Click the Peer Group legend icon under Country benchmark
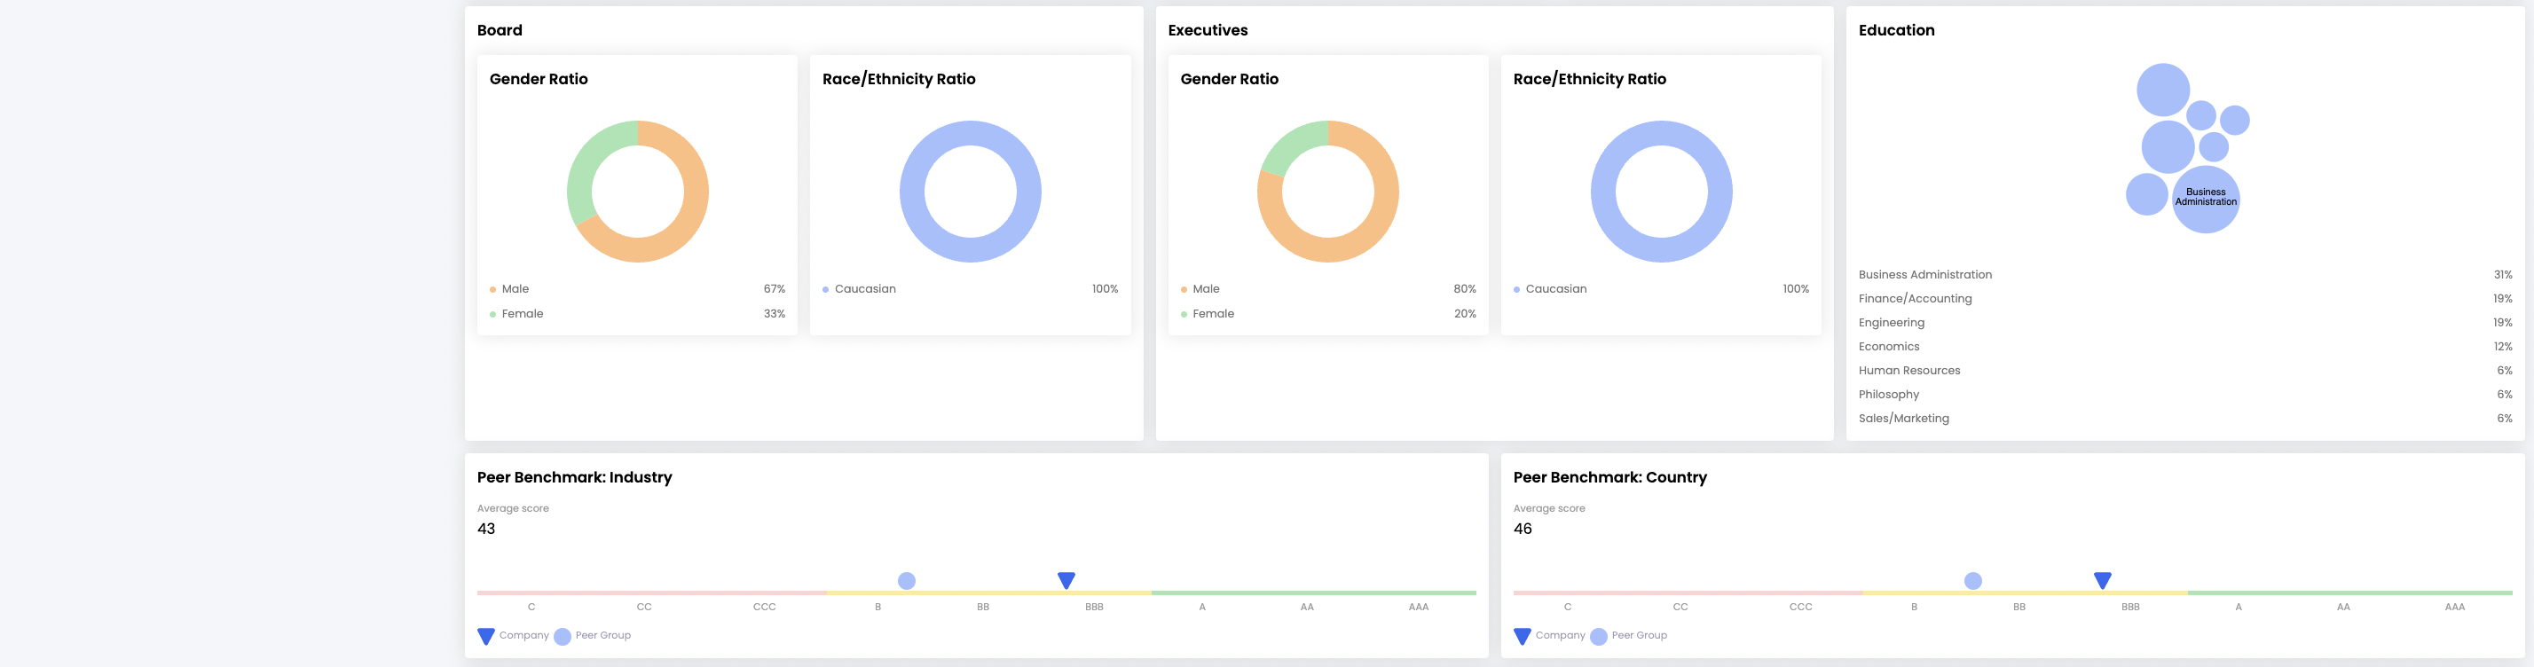The height and width of the screenshot is (667, 2534). click(x=1599, y=637)
